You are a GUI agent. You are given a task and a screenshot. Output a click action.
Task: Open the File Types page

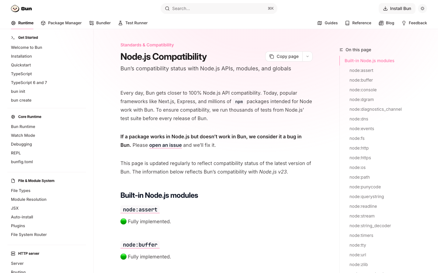click(x=21, y=190)
